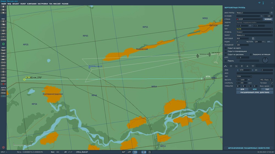The image size is (275, 154).
Task: Open the summary sigma tab icon
Action: coord(242,66)
